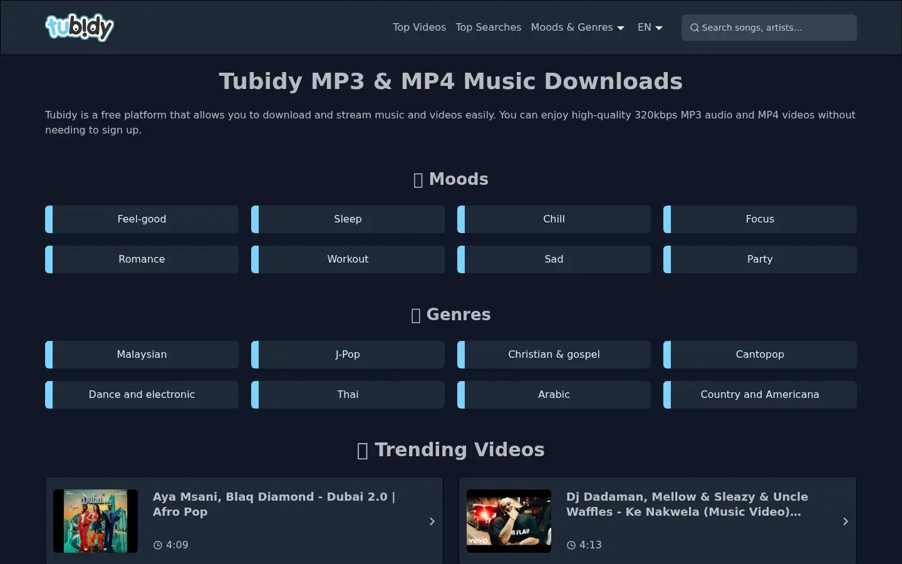This screenshot has width=902, height=564.
Task: Click the clock icon beside 4:13
Action: pos(571,545)
